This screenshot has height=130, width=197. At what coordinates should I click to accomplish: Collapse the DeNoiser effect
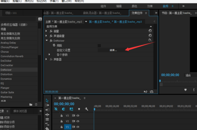click(47, 40)
